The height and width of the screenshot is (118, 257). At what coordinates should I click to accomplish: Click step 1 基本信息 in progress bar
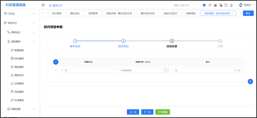[75, 41]
